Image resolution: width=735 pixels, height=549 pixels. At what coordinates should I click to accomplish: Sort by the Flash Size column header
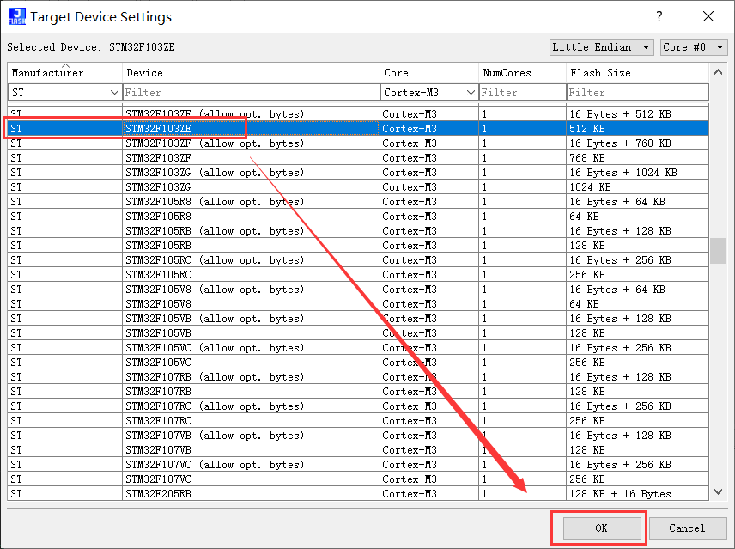point(637,73)
